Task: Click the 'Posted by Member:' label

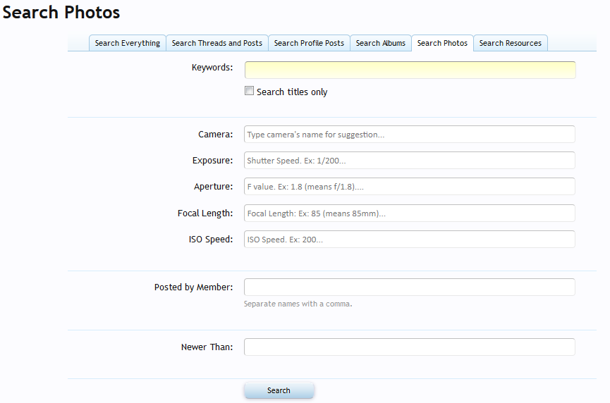Action: (x=193, y=287)
